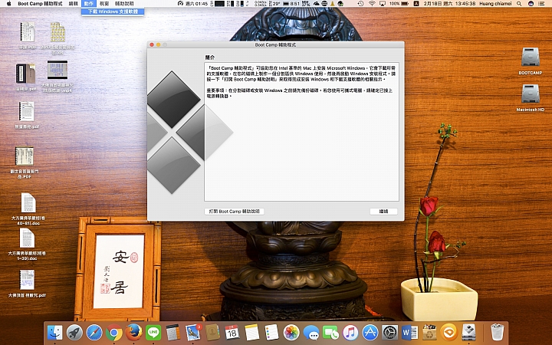552x345 pixels.
Task: Open Photos app in the Dock
Action: pyautogui.click(x=291, y=332)
